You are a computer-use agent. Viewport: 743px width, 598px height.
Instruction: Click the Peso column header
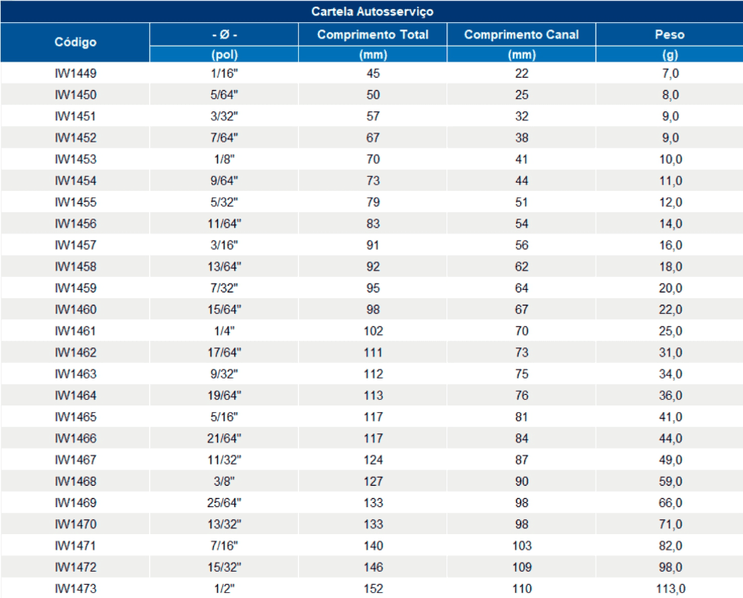(669, 34)
